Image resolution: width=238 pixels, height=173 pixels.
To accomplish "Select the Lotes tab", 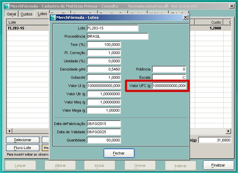I will [x=43, y=14].
